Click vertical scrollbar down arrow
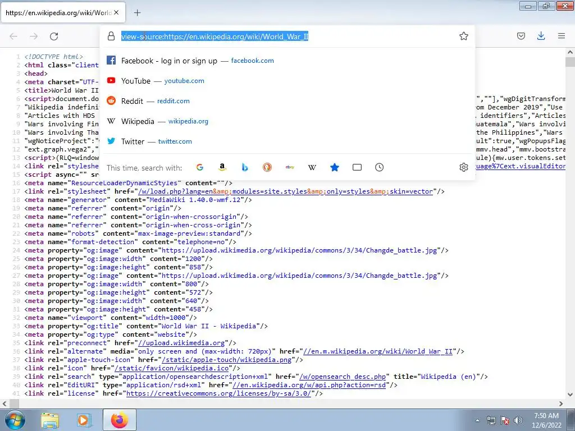Viewport: 575px width, 431px height. point(570,395)
